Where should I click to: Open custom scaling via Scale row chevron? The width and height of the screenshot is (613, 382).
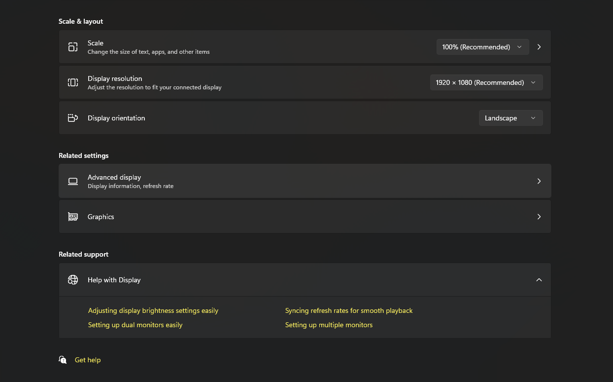pos(539,47)
